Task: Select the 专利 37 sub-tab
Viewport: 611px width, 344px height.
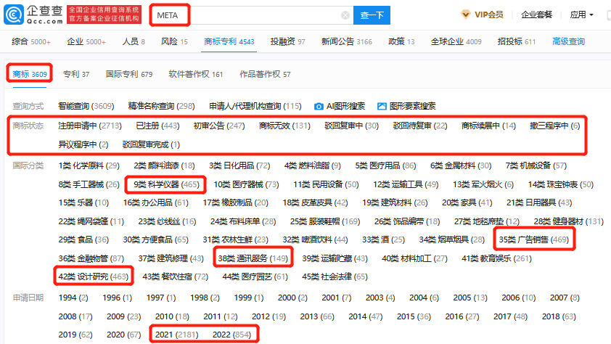Action: 76,74
